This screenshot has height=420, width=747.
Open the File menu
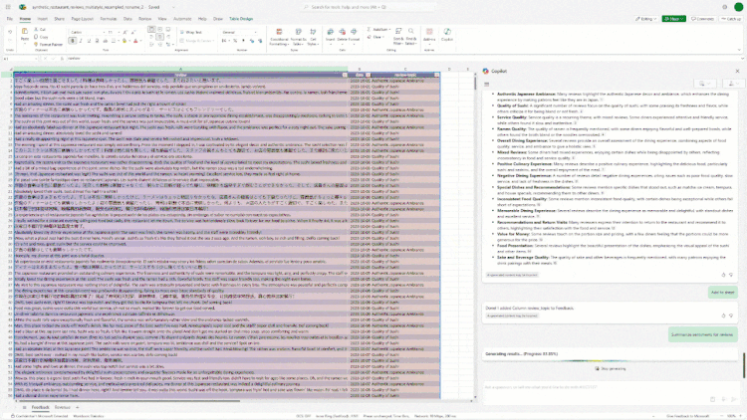[10, 19]
